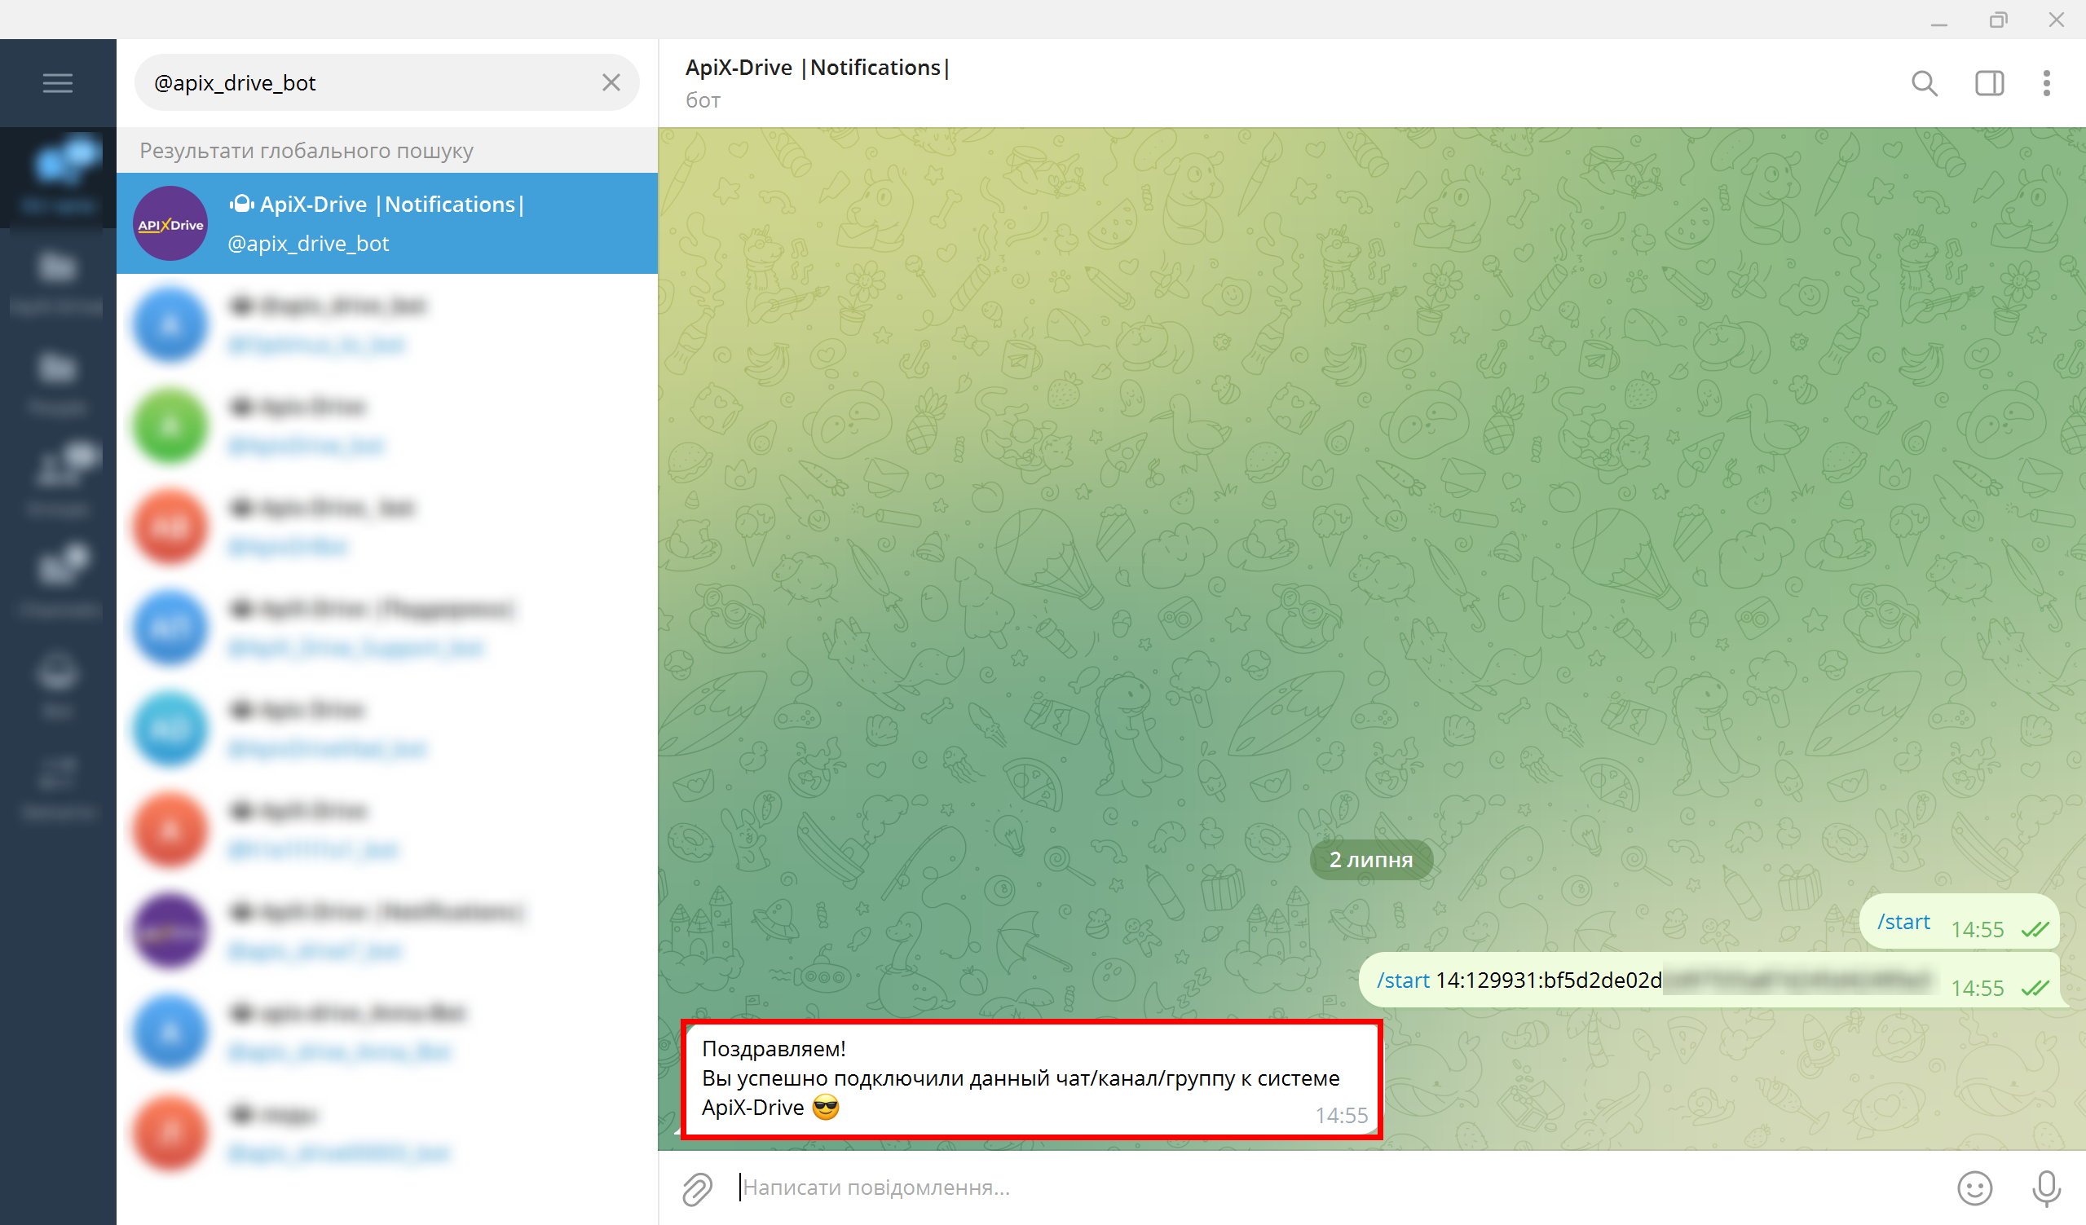The image size is (2086, 1225).
Task: Restore down the window
Action: [1998, 19]
